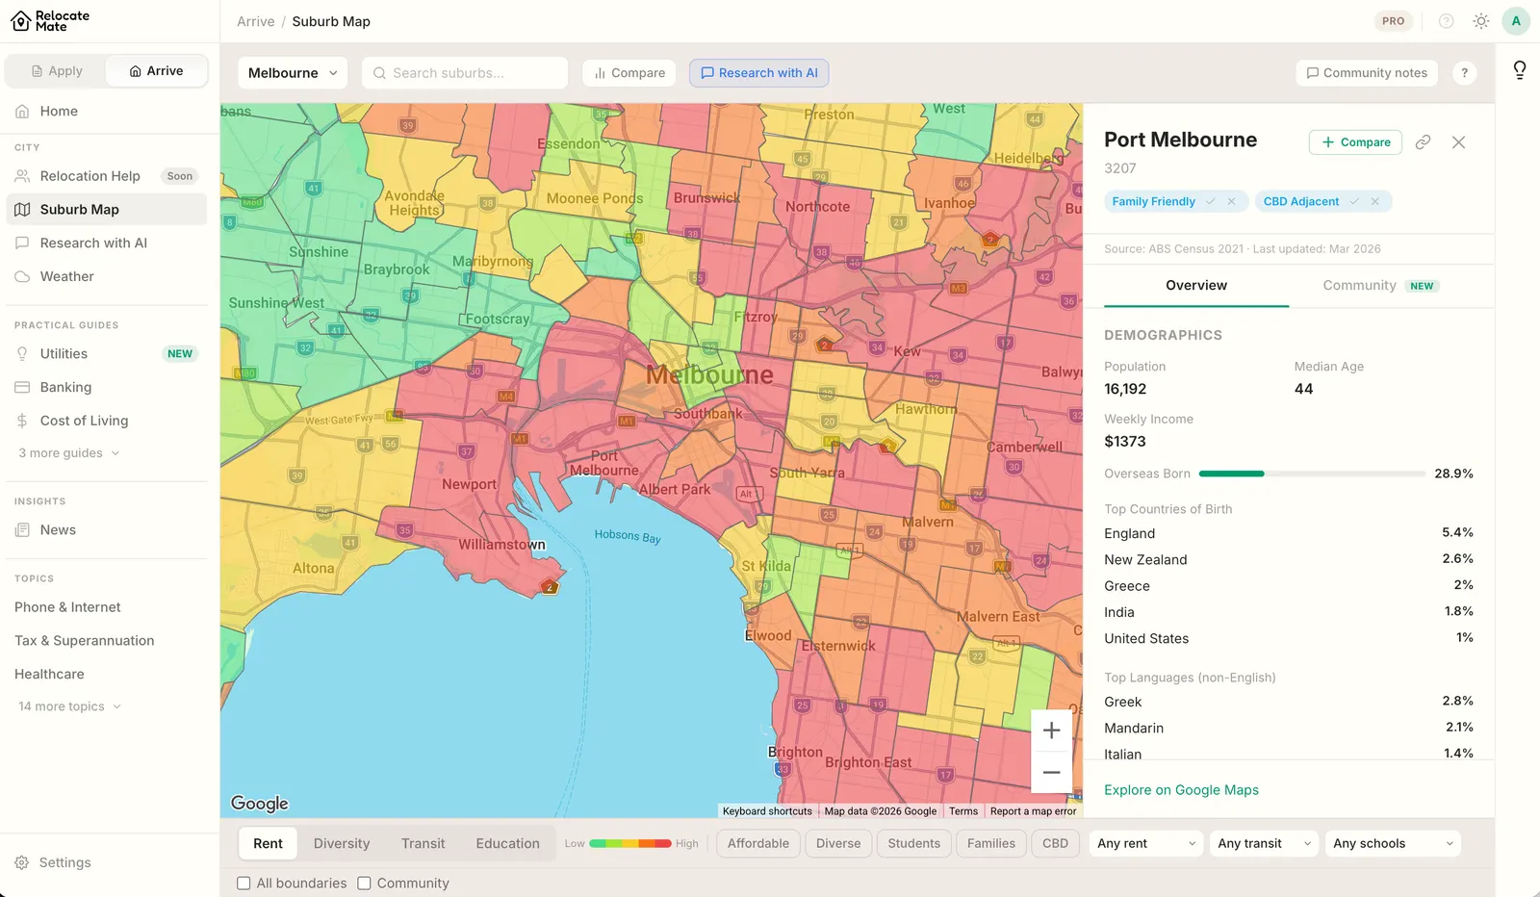Screen dimensions: 1540x897
Task: Open Community notes
Action: (1367, 73)
